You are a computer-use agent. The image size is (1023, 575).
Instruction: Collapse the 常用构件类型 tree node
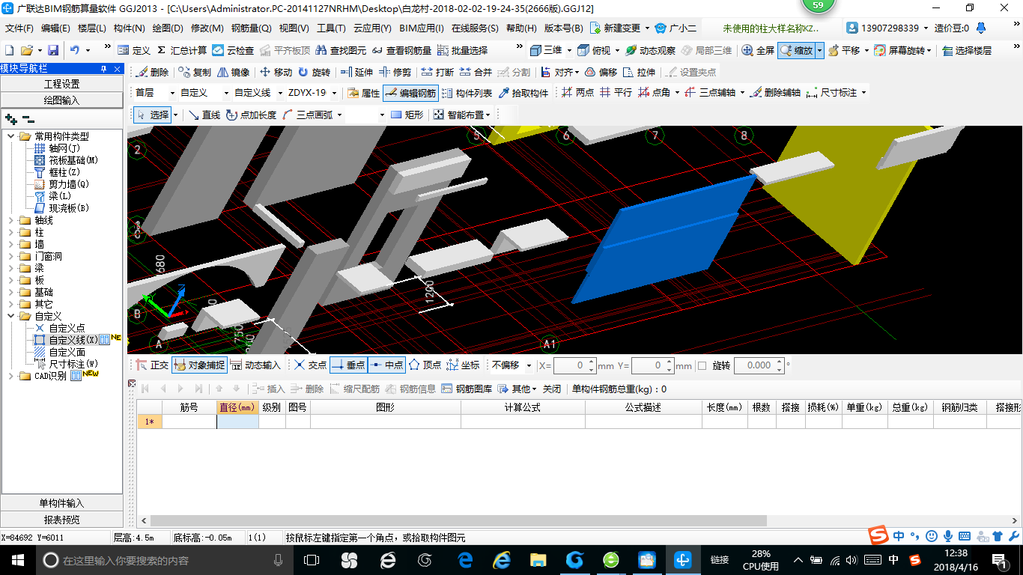pos(11,136)
